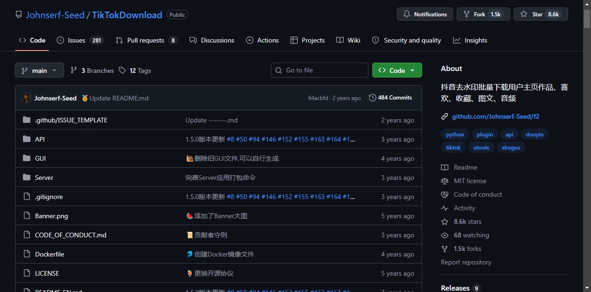Click the repository book icon beside Johnserf-Seed
The image size is (591, 292).
(19, 14)
